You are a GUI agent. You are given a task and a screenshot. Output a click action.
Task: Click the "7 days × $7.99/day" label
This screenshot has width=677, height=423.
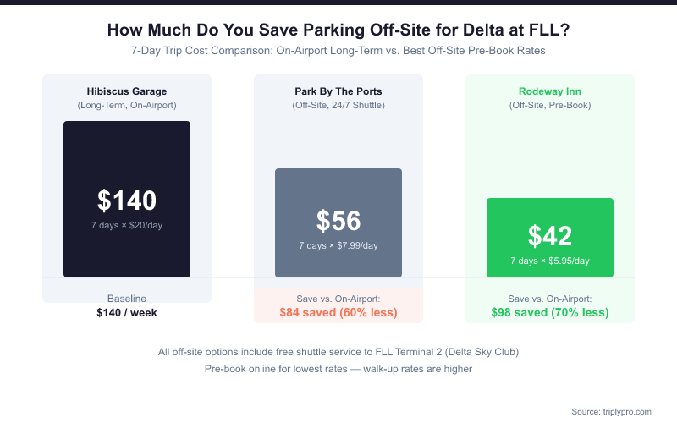(x=338, y=245)
